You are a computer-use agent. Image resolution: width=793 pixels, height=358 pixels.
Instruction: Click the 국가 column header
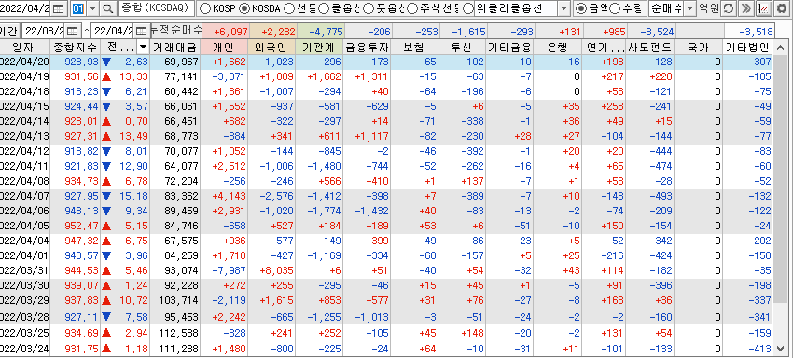click(699, 48)
